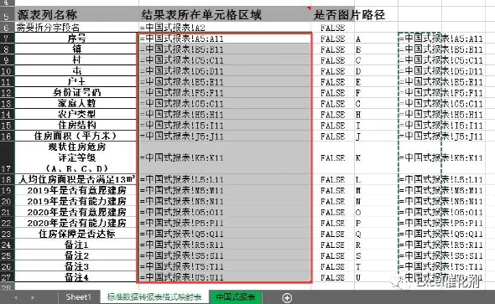Screen dimensions: 495x304
Task: Select cell 家庭人数
Action: click(x=76, y=104)
